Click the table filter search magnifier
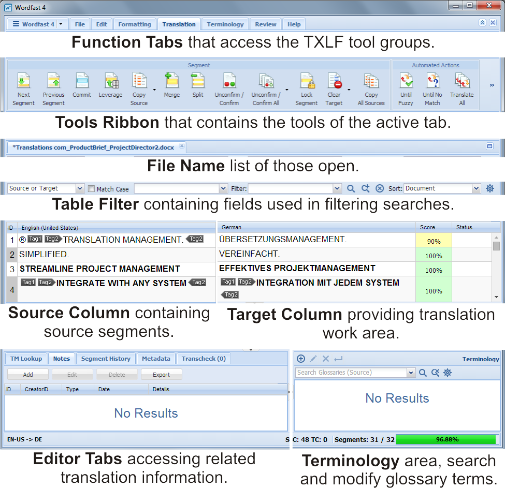Viewport: 505px width, 488px height. [x=351, y=188]
